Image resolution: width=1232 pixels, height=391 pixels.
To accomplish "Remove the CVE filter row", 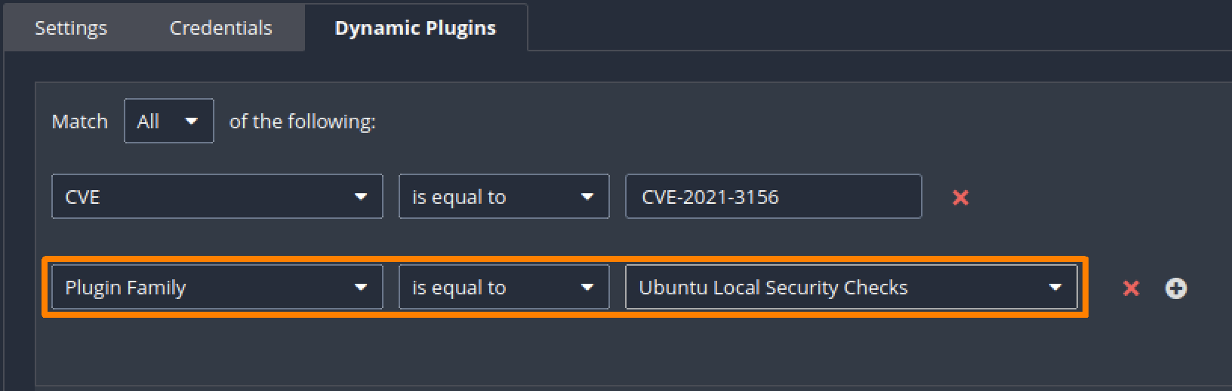I will [x=960, y=197].
